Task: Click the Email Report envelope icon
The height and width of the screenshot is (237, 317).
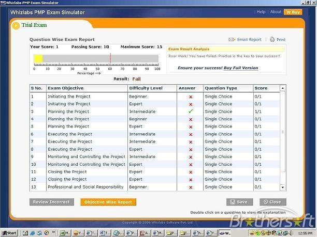Action: (x=232, y=39)
